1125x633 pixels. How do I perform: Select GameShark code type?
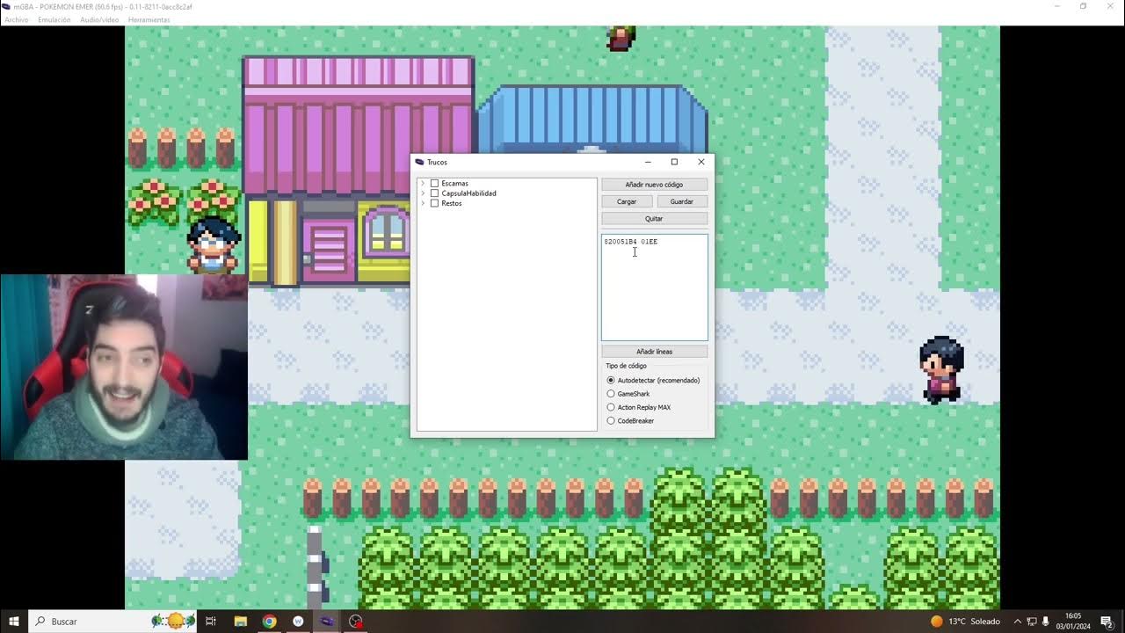[x=611, y=394]
